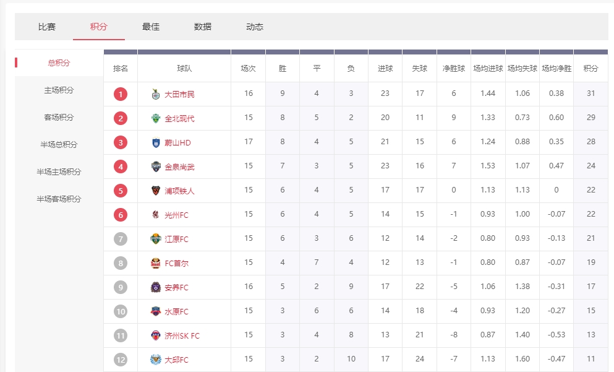Select 客场积分 in the sidebar
This screenshot has width=614, height=372.
pos(59,117)
